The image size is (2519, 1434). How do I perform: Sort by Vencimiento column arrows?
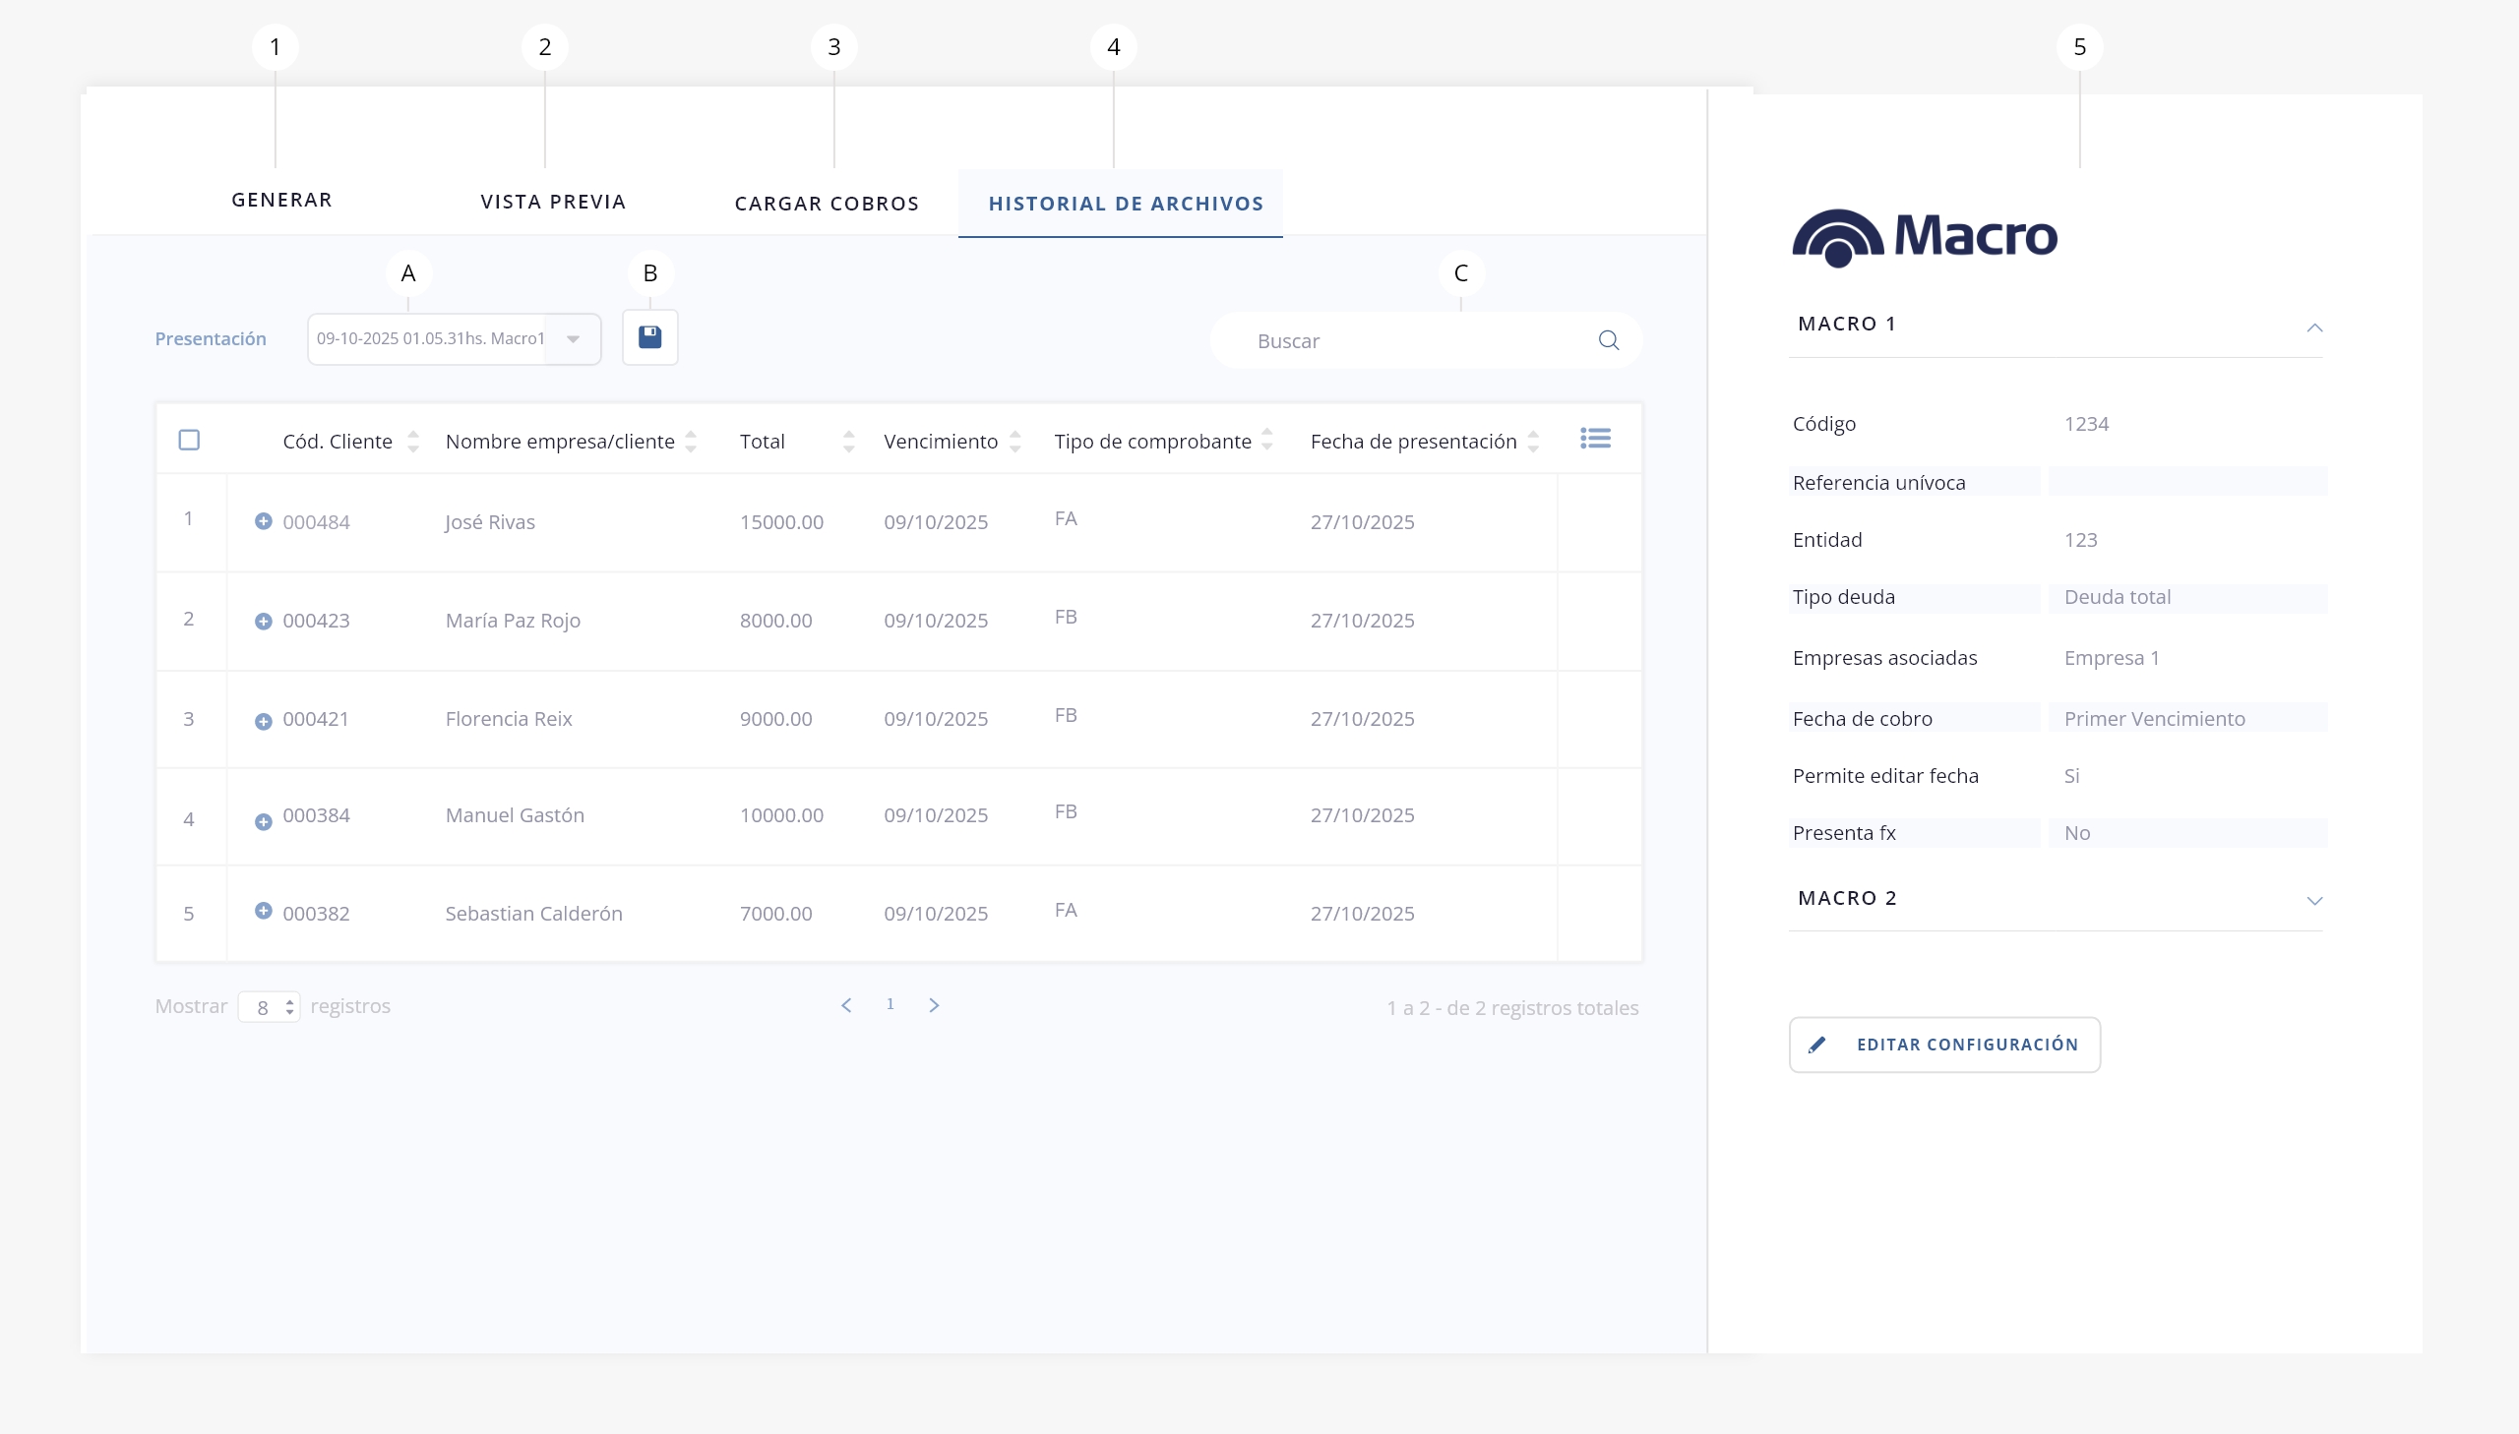(1014, 442)
